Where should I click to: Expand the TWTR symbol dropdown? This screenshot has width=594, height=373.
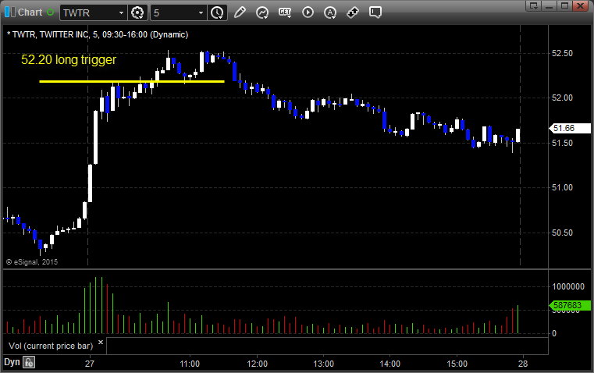[121, 12]
